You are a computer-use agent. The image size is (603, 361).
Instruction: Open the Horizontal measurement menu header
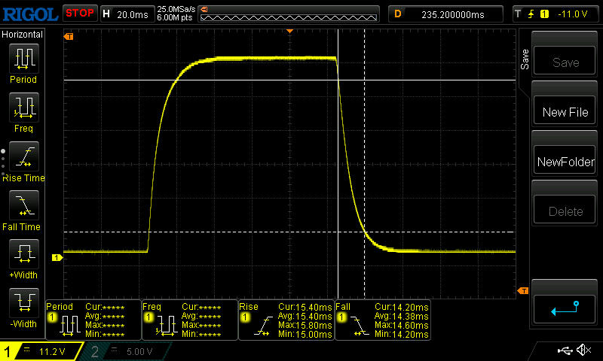(23, 35)
